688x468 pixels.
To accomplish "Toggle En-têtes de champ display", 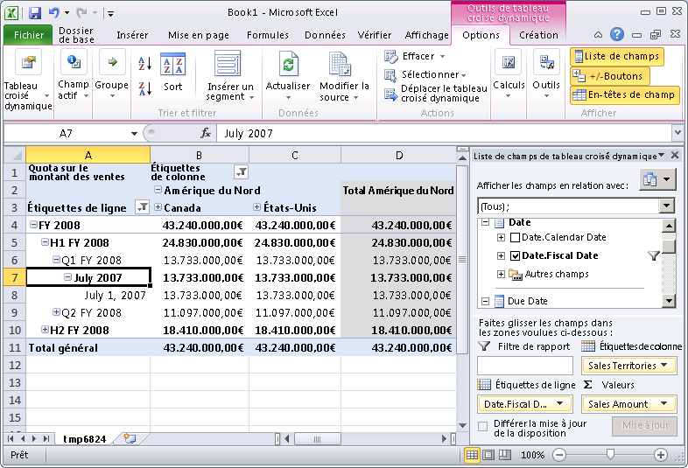I will [624, 94].
